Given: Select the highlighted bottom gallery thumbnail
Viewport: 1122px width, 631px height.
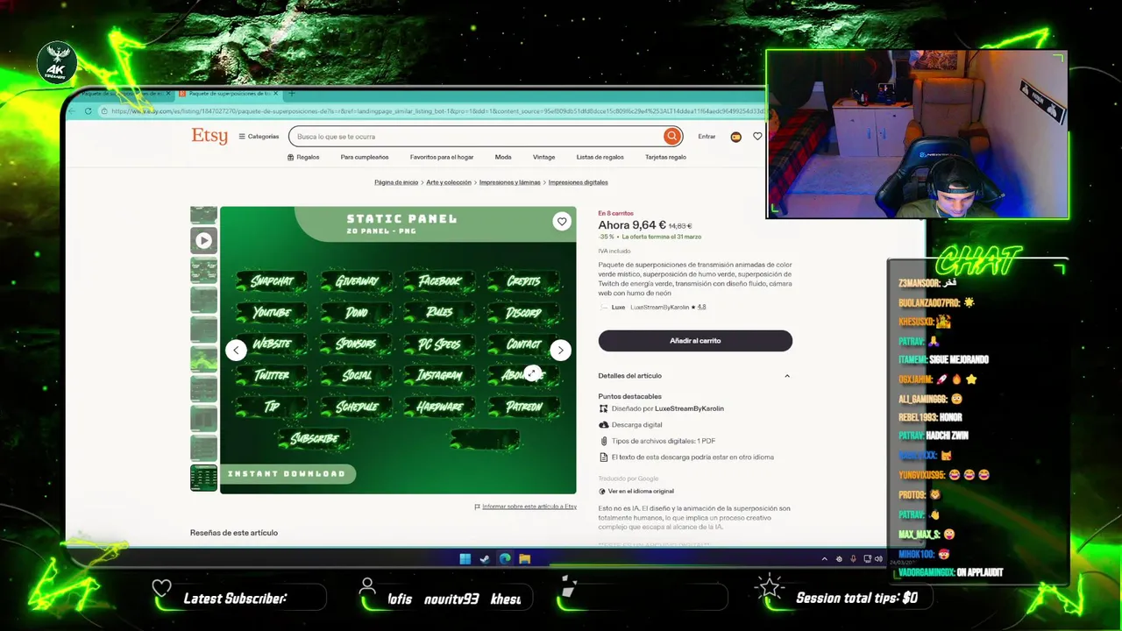Looking at the screenshot, I should [203, 478].
